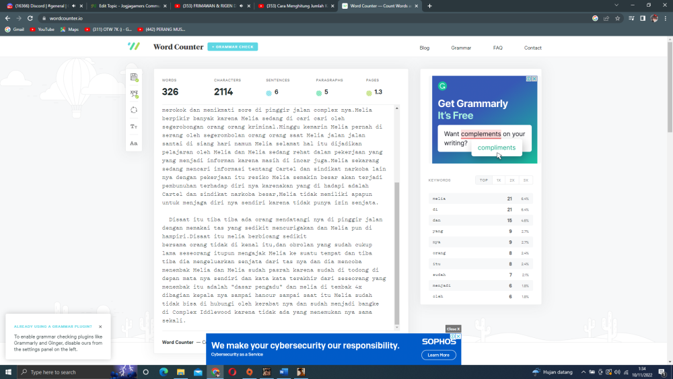Screen dimensions: 673x379
Task: Click the Word Counter logo mark
Action: click(x=133, y=46)
